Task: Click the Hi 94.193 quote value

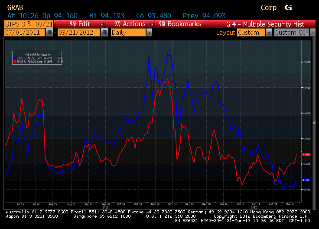Action: [107, 16]
